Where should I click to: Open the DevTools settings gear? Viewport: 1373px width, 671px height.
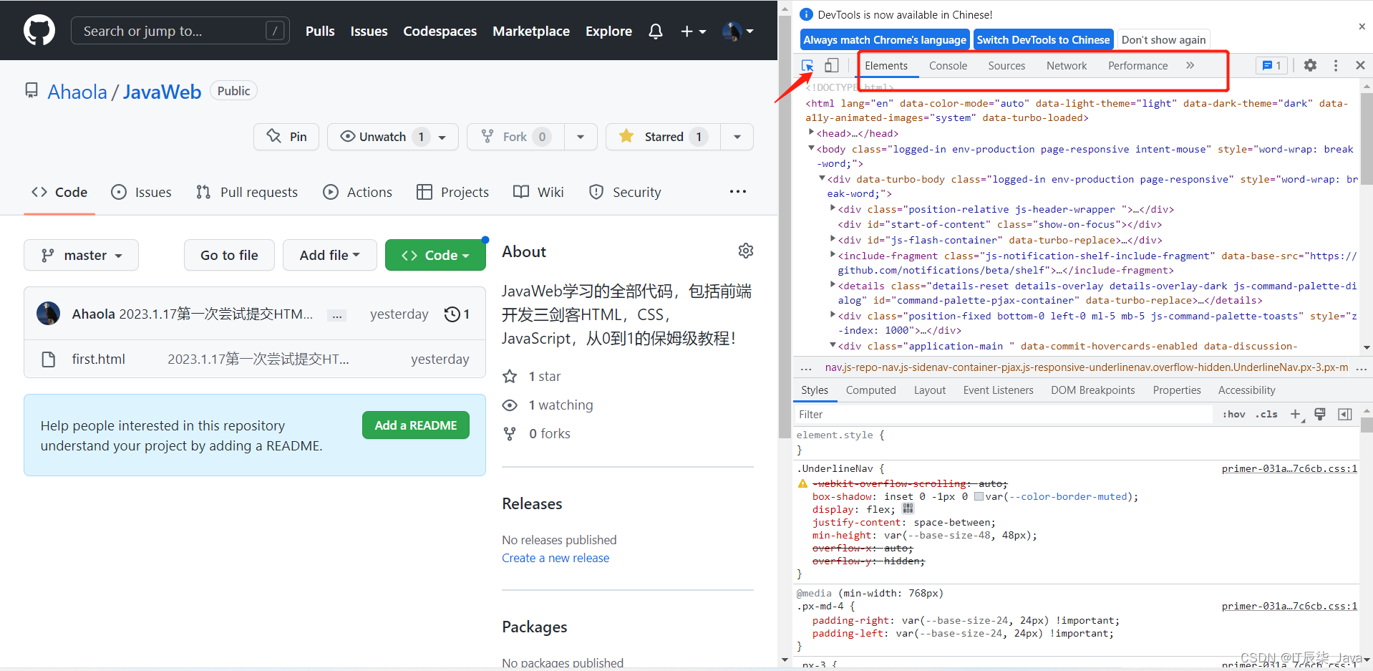click(1310, 66)
